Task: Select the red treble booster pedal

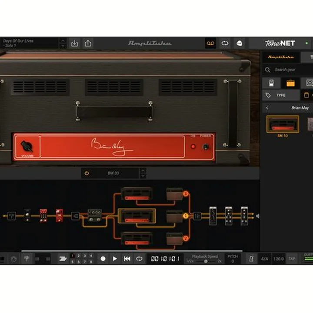Action: (x=59, y=215)
